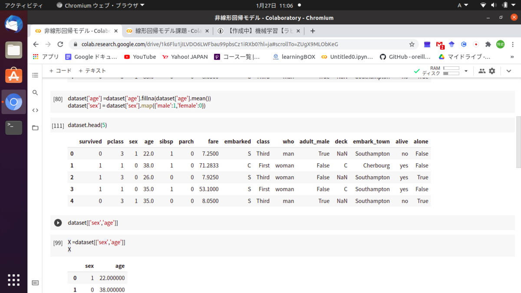Open a new browser tab
521x293 pixels.
pos(313,31)
